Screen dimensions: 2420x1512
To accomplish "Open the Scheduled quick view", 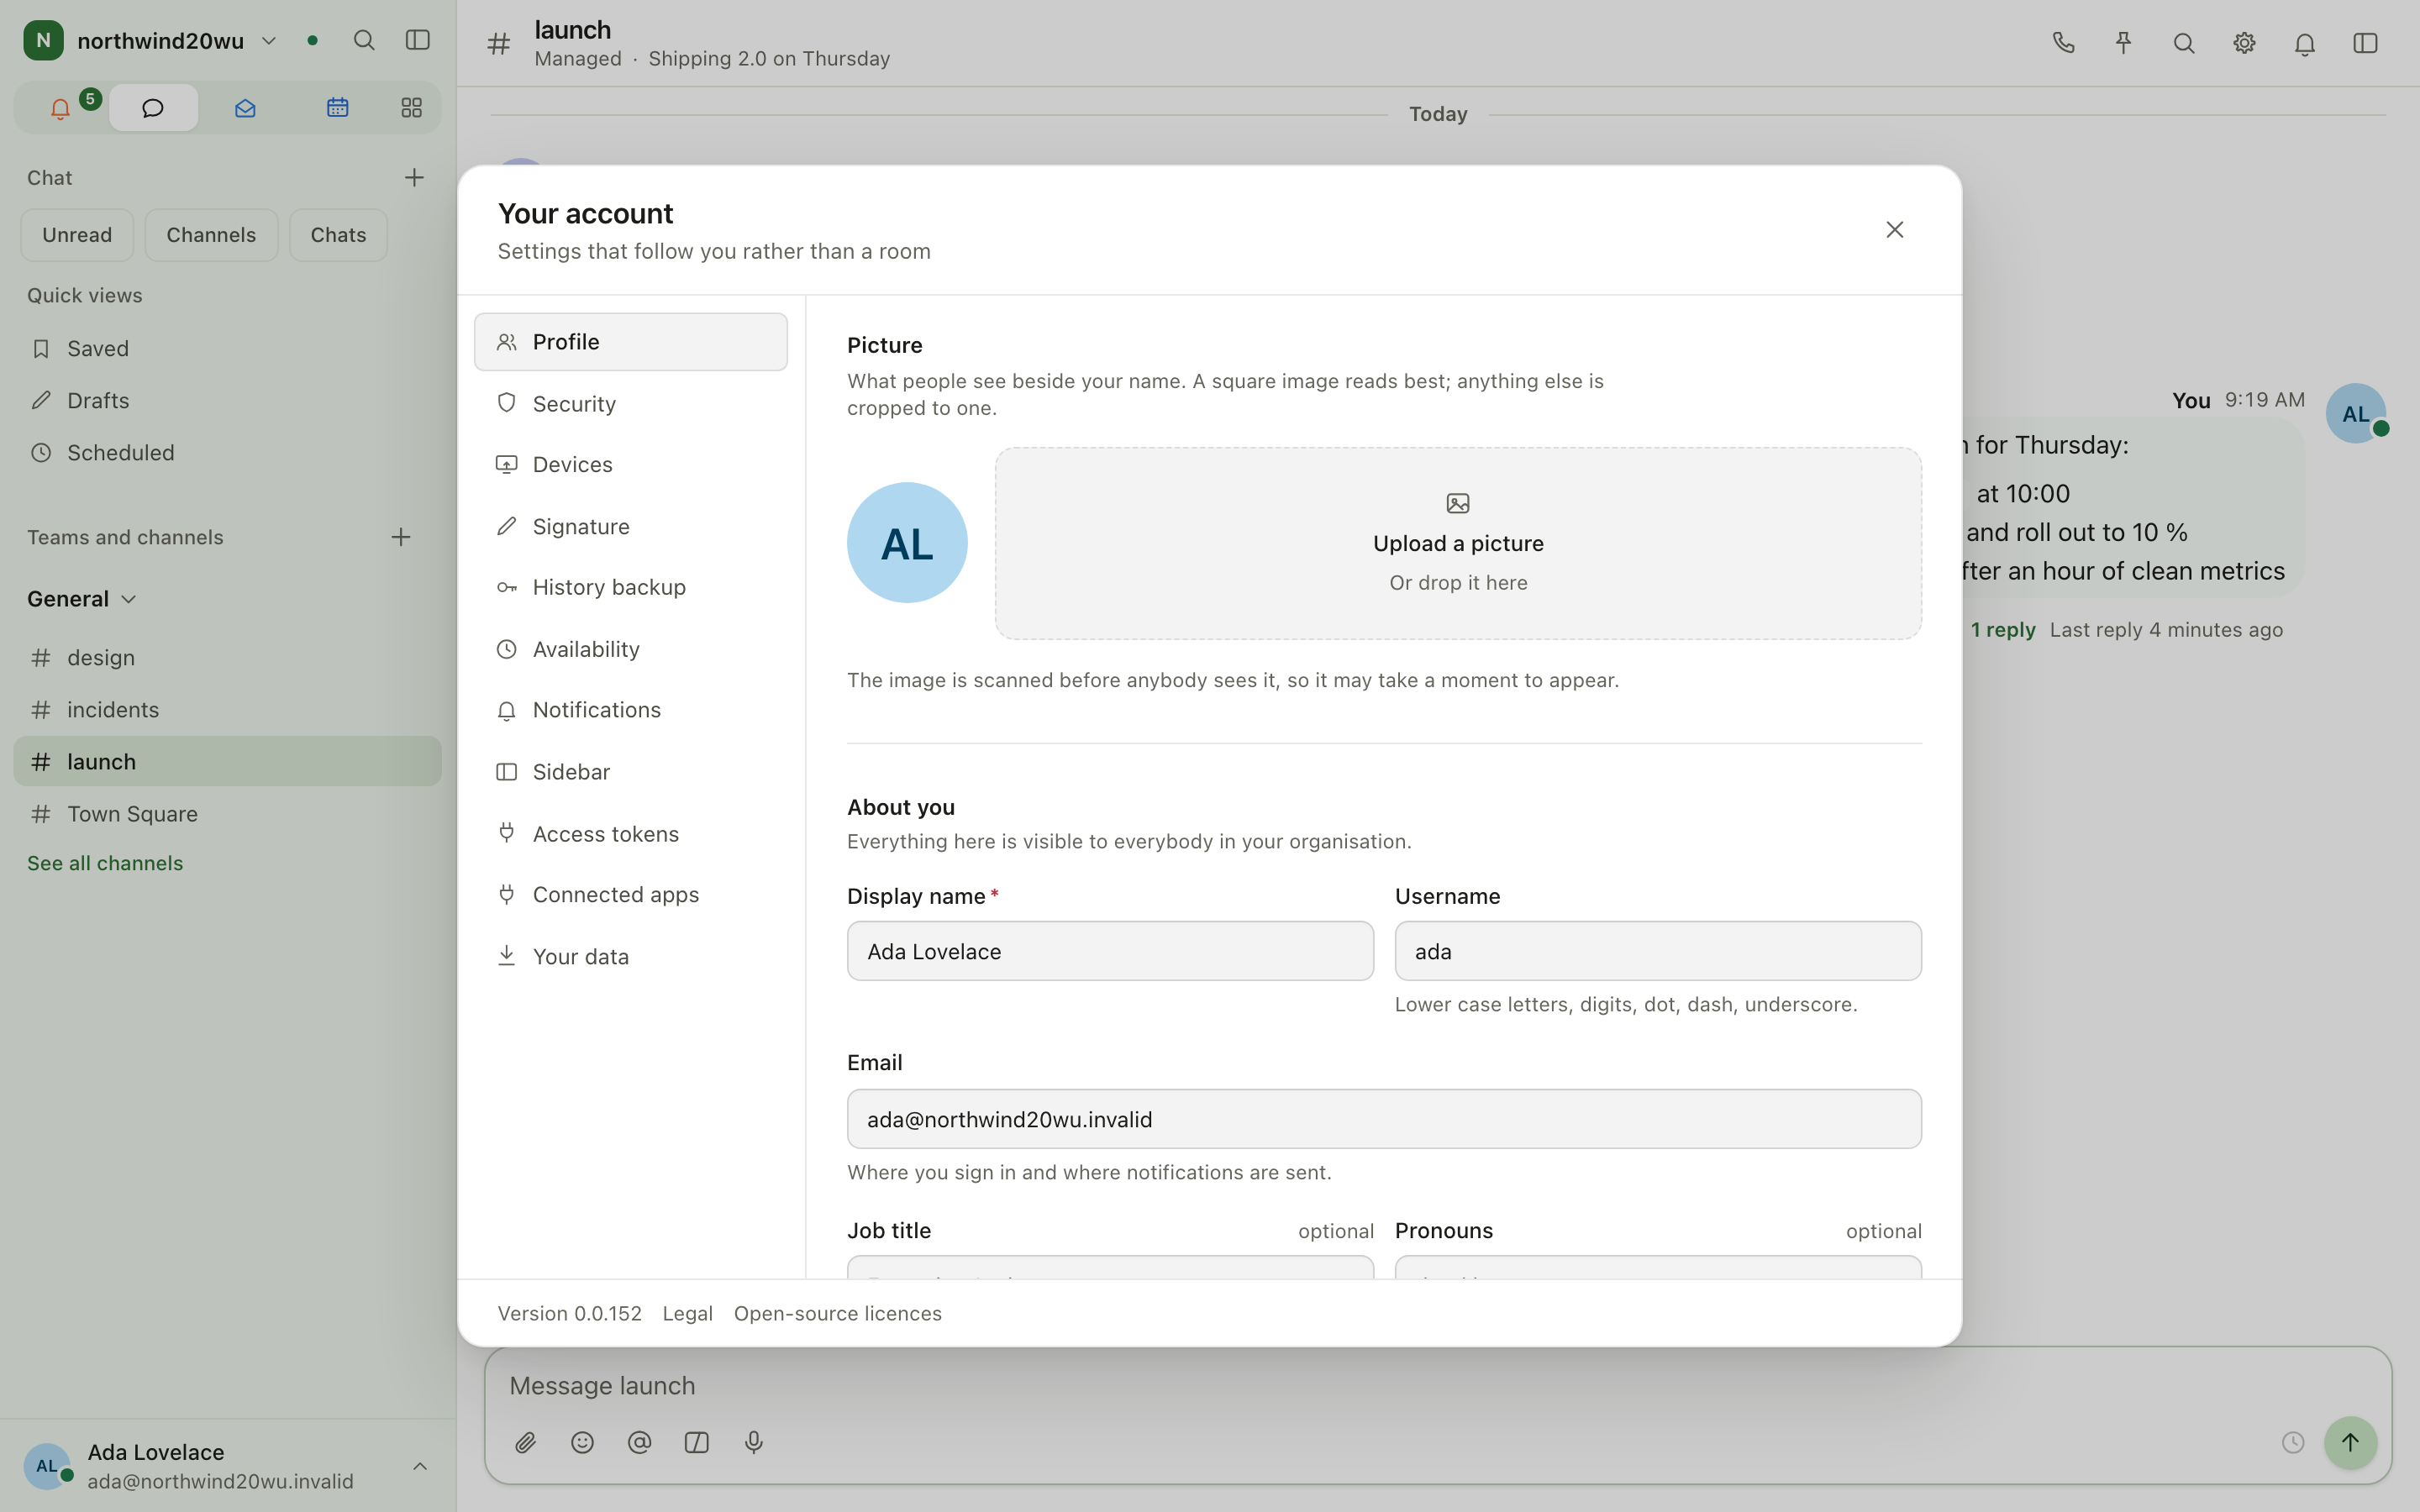I will point(228,453).
